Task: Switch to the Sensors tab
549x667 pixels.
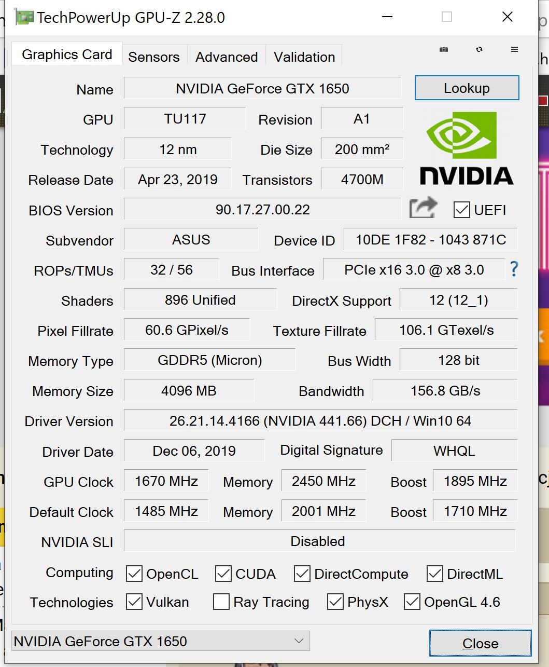Action: pyautogui.click(x=154, y=57)
